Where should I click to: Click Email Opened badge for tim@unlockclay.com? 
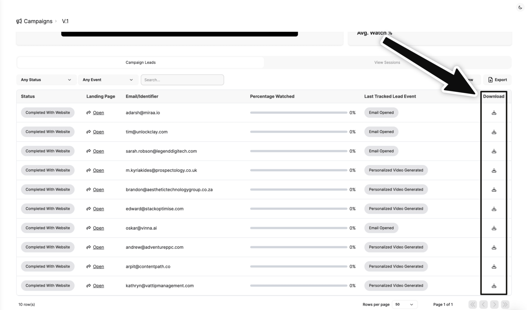pyautogui.click(x=381, y=132)
